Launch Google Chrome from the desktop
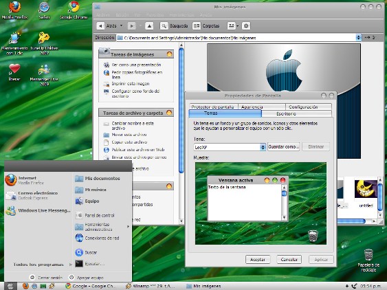Screen dimensions: 387x290 click(x=74, y=10)
